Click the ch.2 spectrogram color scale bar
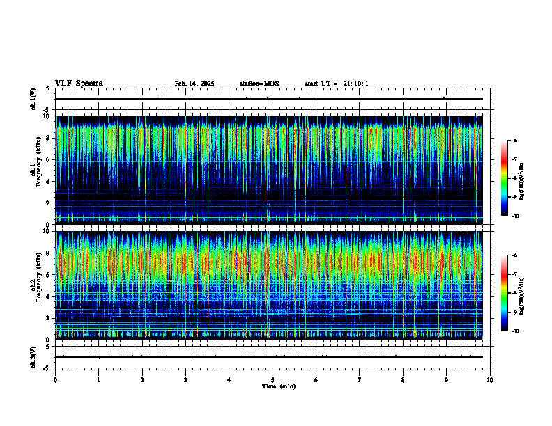Image resolution: width=552 pixels, height=426 pixels. [x=504, y=293]
